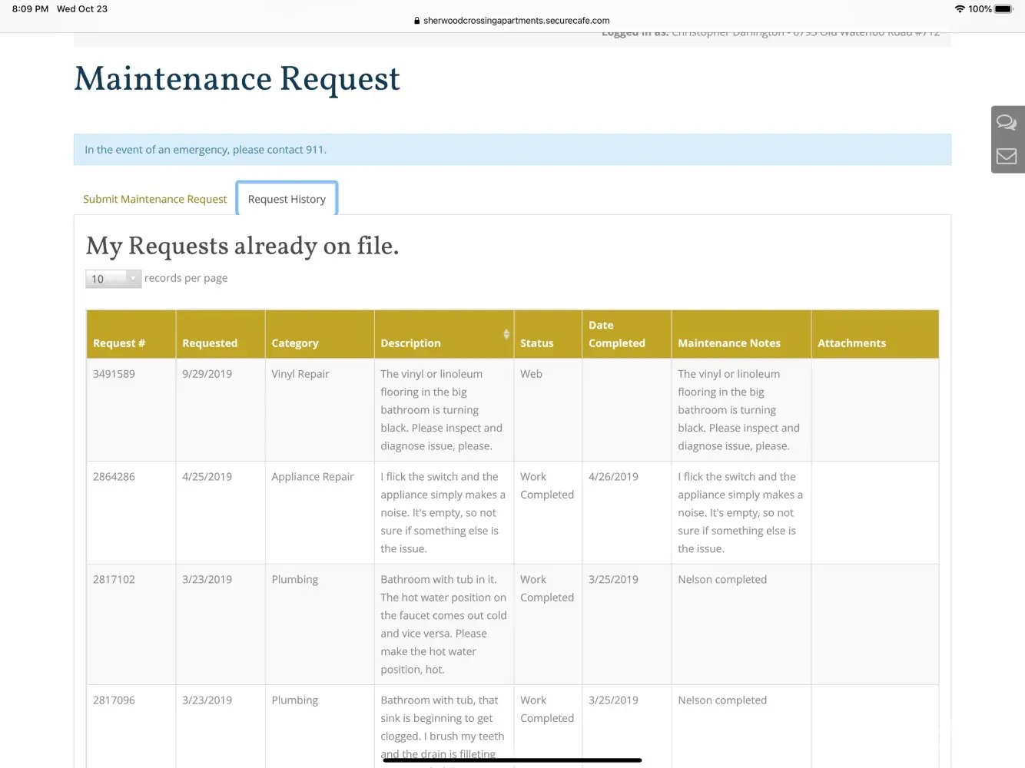Click the Maintenance Notes column header
The width and height of the screenshot is (1025, 768).
click(729, 343)
